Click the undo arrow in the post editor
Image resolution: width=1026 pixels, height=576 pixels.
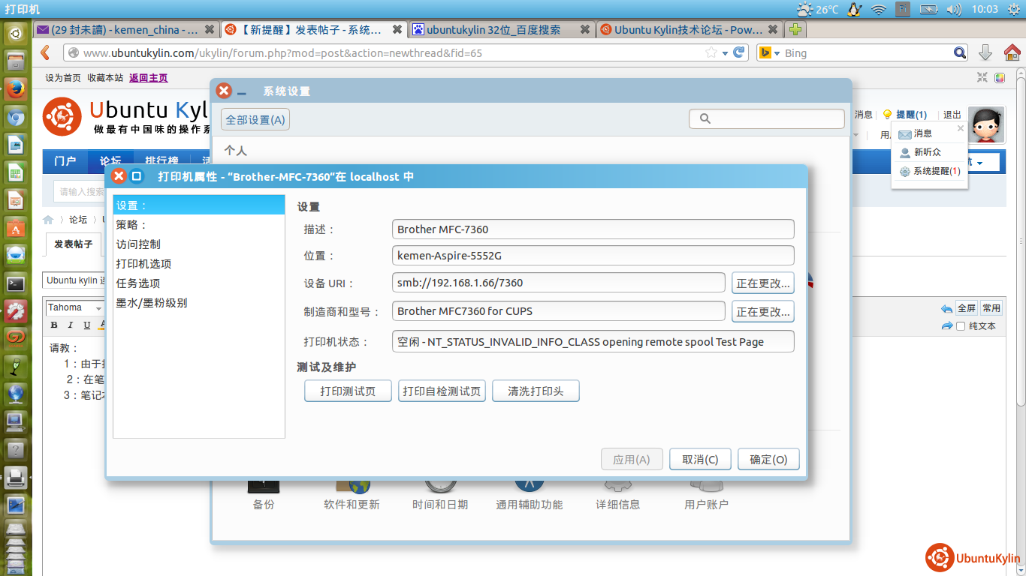click(946, 308)
